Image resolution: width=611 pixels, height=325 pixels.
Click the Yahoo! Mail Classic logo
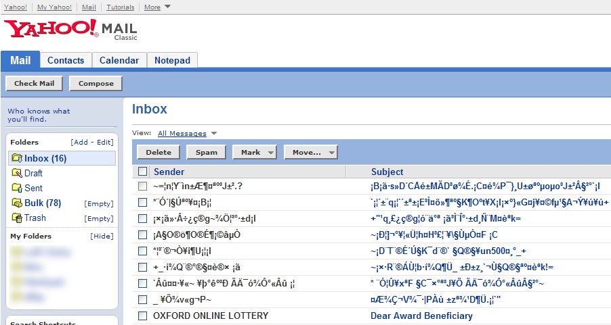point(70,29)
